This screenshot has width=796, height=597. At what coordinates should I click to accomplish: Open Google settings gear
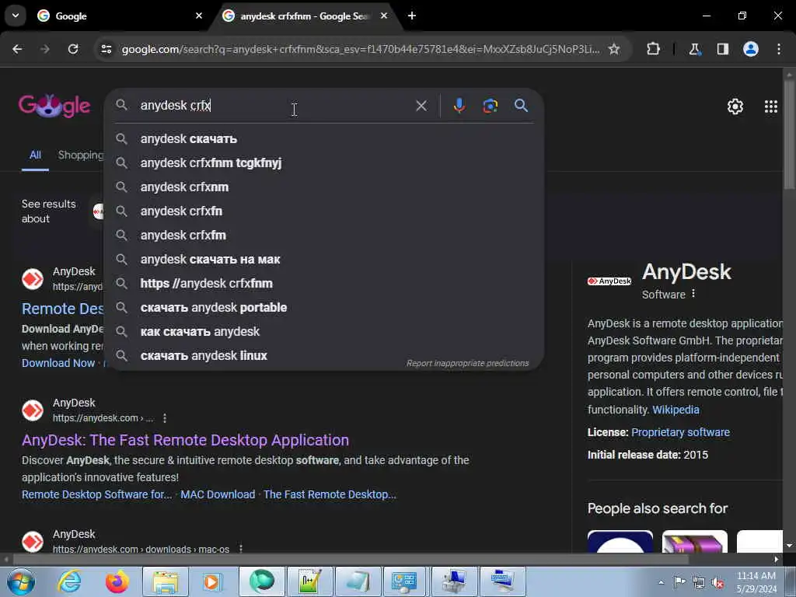(x=735, y=106)
